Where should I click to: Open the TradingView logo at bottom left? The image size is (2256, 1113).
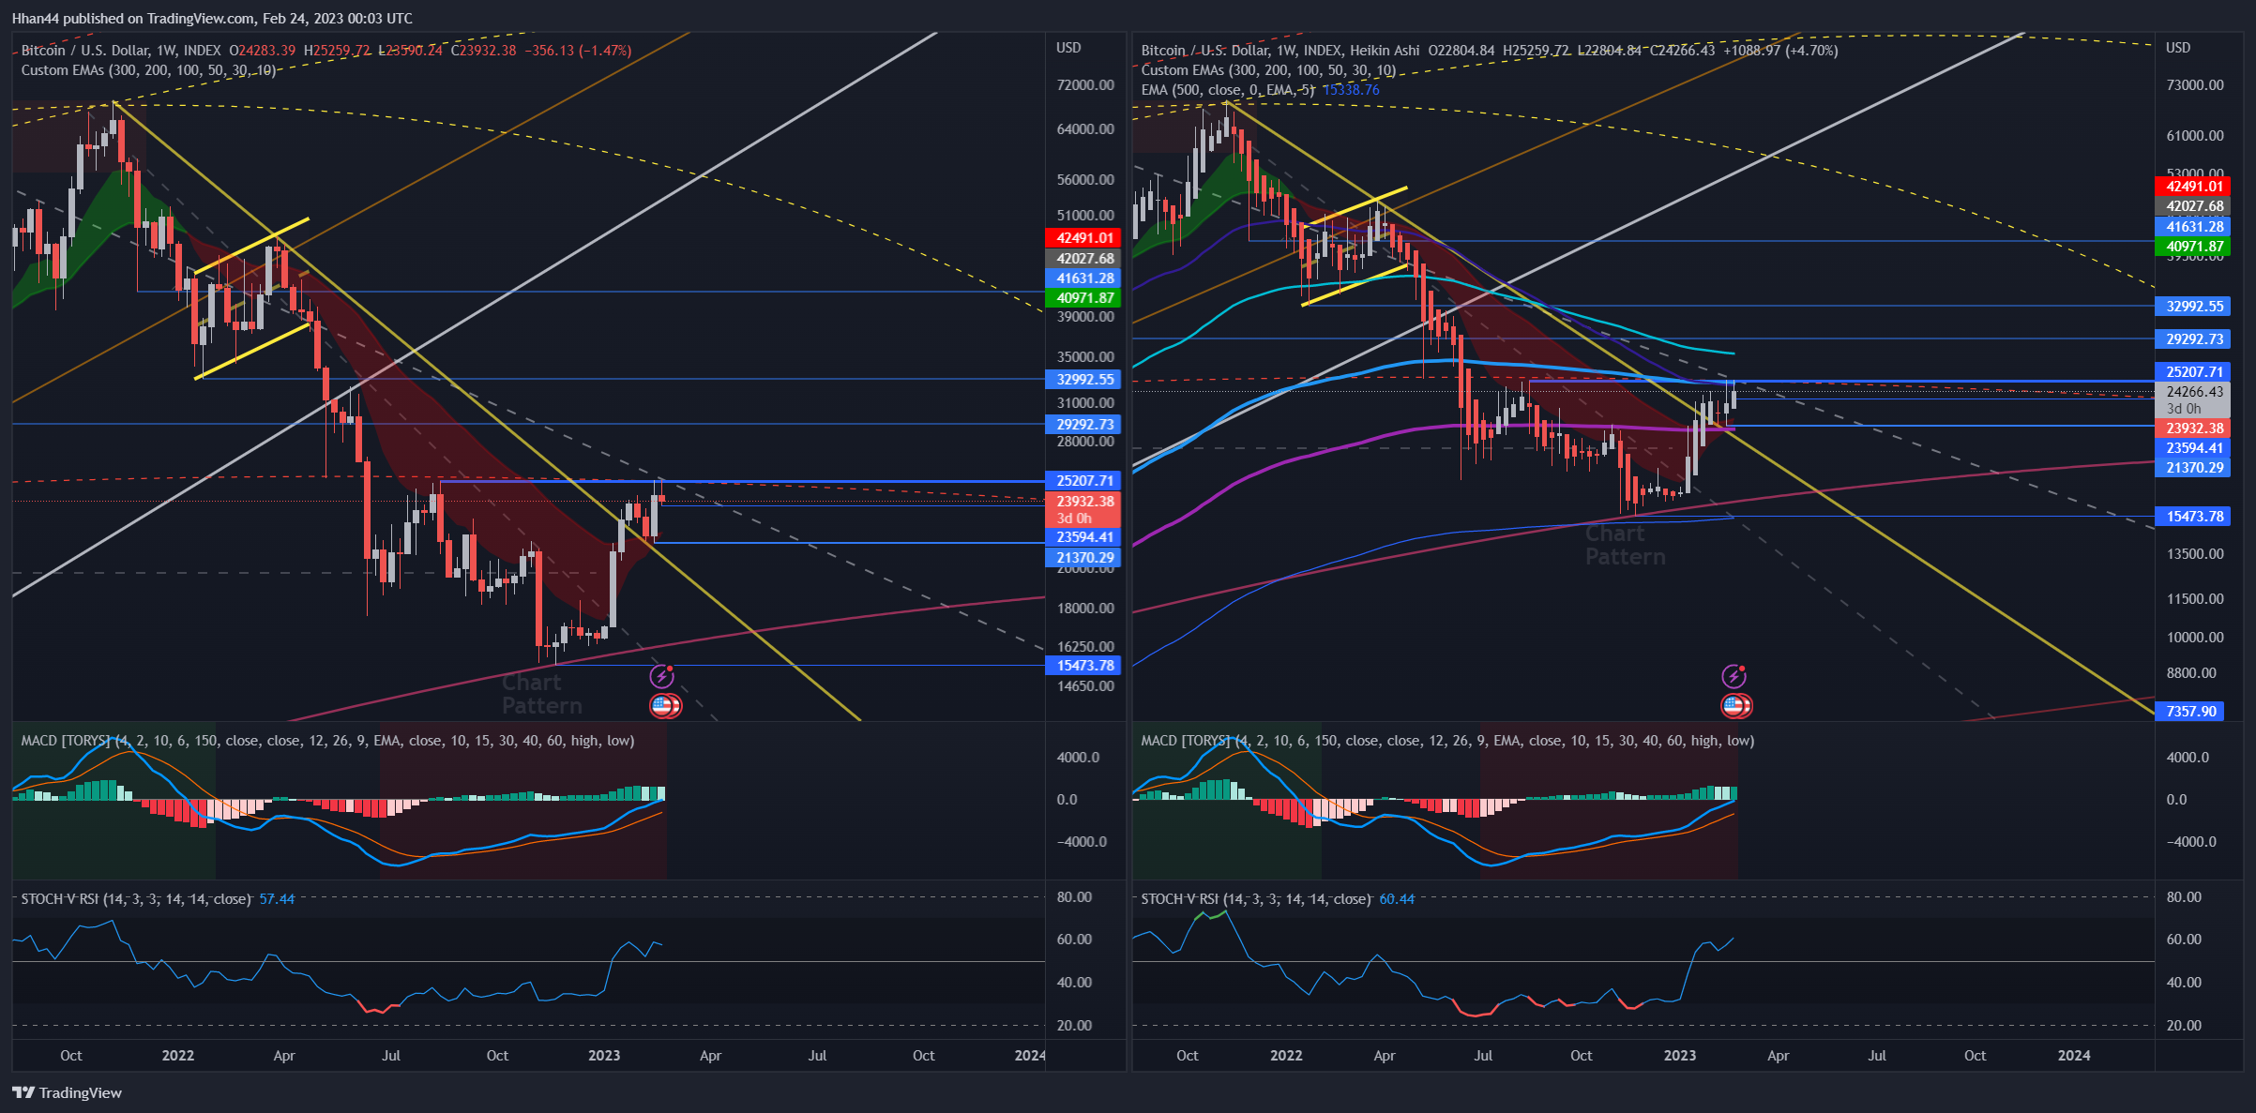(68, 1092)
